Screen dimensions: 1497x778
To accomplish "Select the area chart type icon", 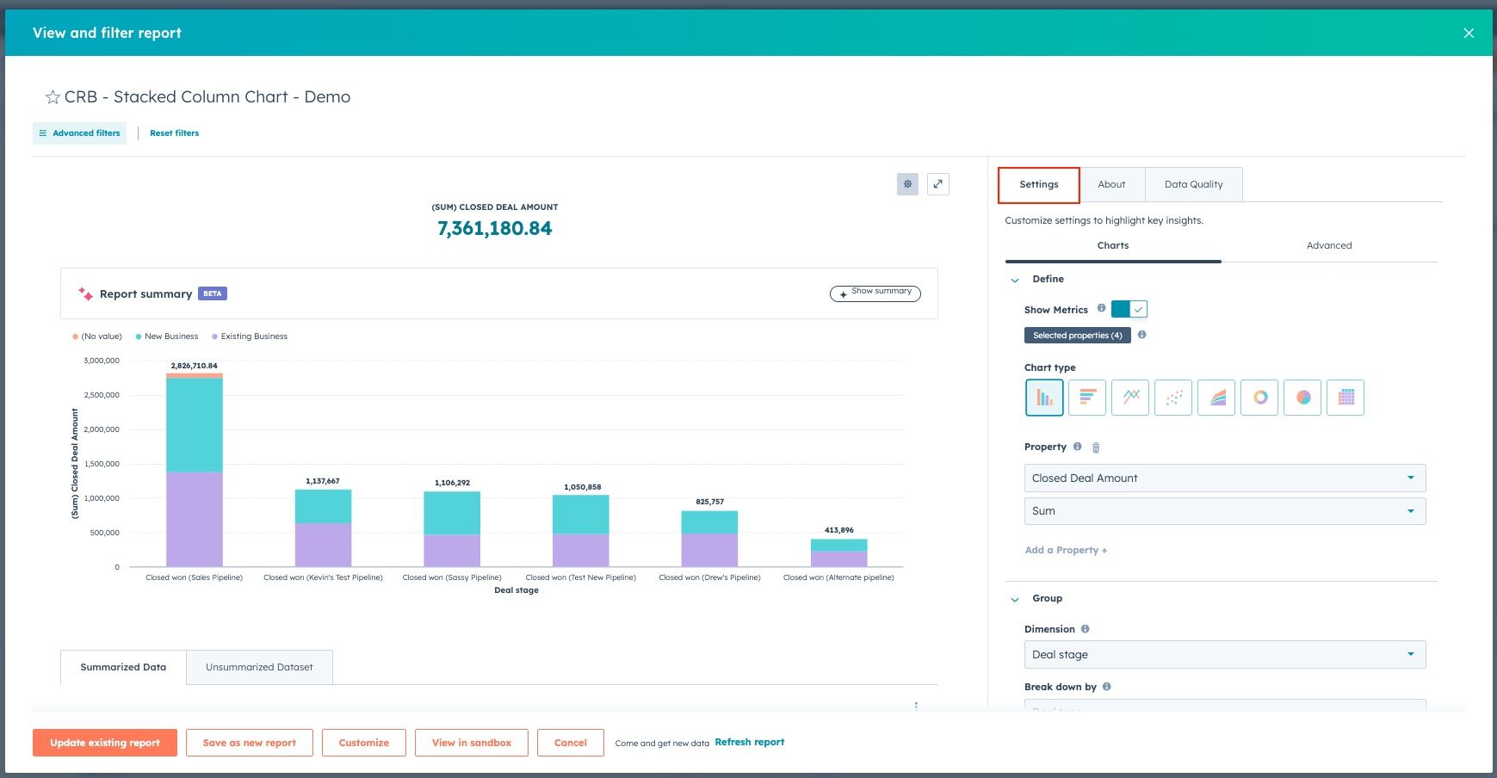I will pyautogui.click(x=1216, y=398).
